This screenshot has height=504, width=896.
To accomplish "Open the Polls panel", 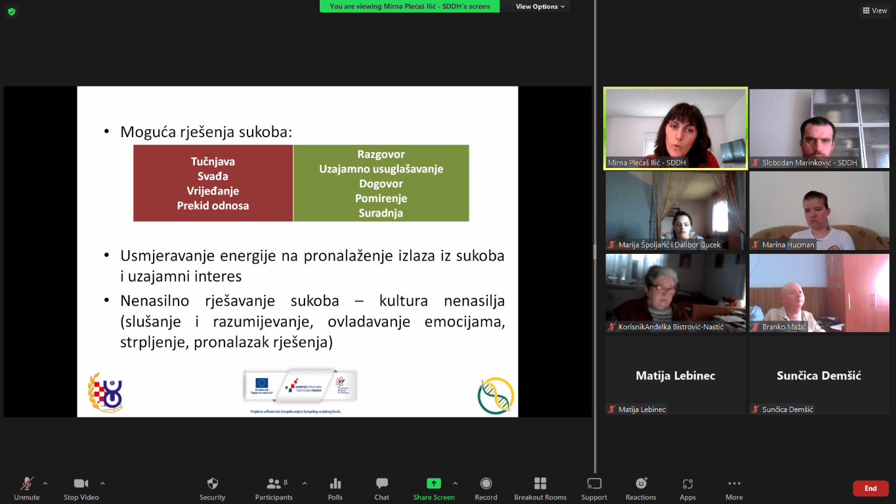I will [x=335, y=488].
